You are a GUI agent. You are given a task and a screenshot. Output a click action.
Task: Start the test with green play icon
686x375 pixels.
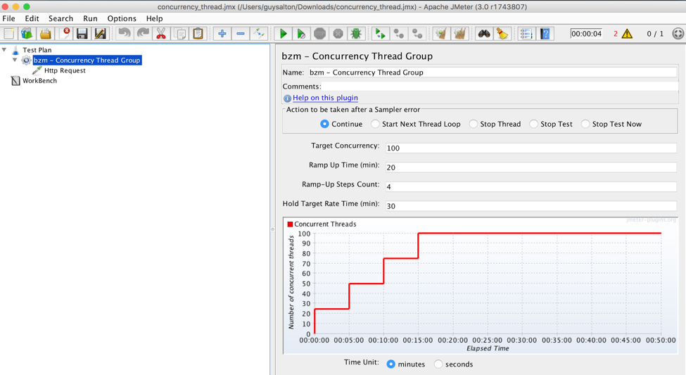pos(283,34)
